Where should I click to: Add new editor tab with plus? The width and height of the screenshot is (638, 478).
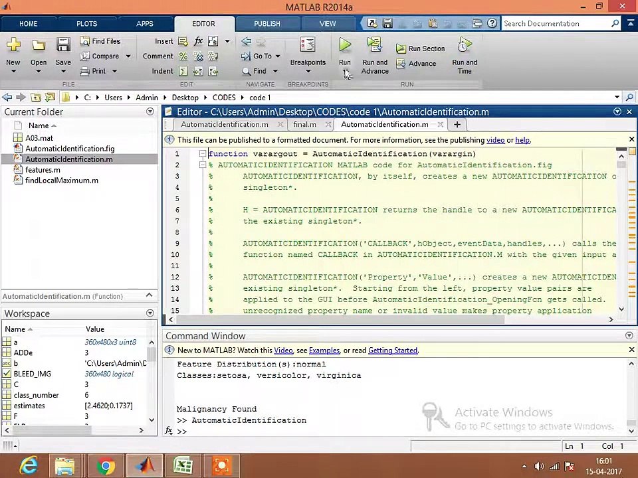(x=457, y=125)
